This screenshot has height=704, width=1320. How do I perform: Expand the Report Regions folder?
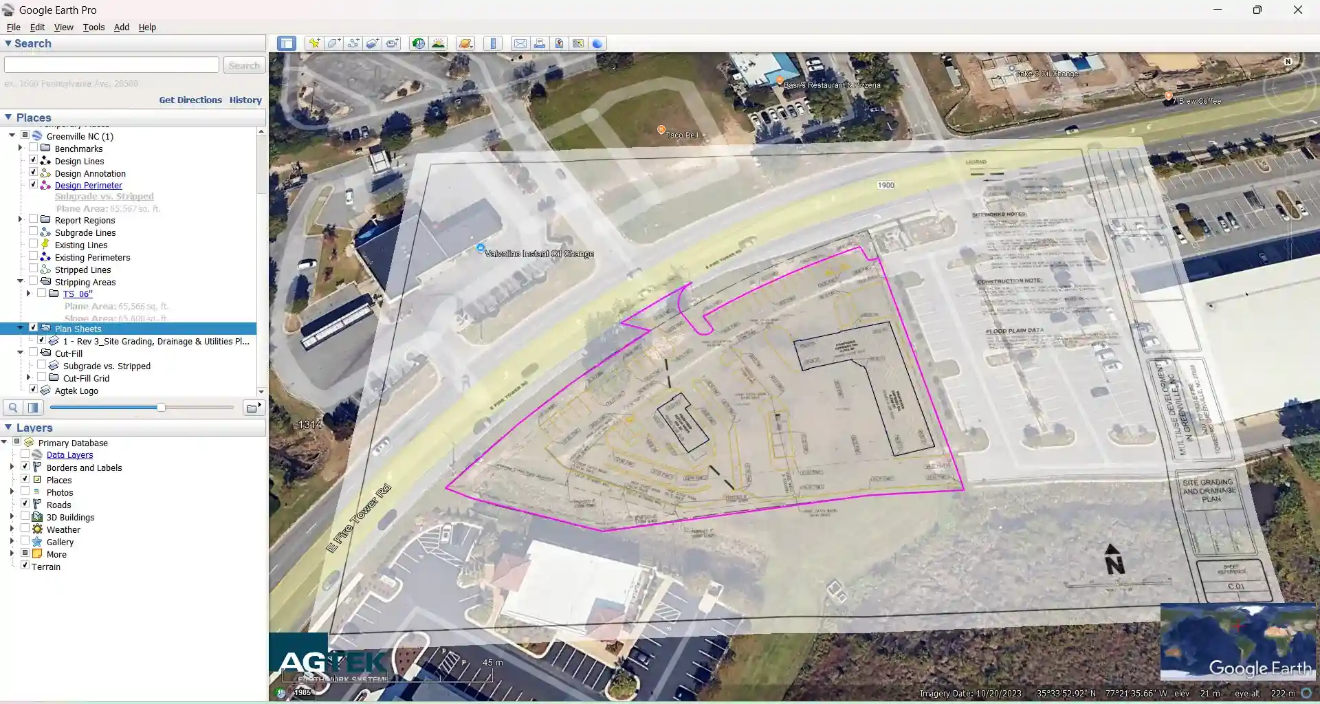coord(20,219)
